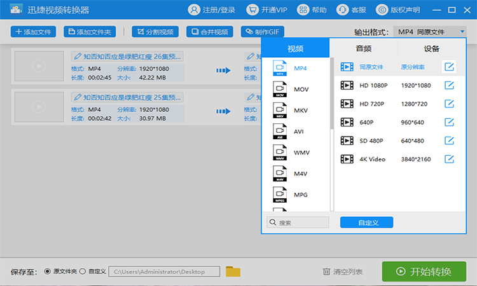Click the blue 自定义 button
Screen dimensions: 477x286
[x=366, y=222]
